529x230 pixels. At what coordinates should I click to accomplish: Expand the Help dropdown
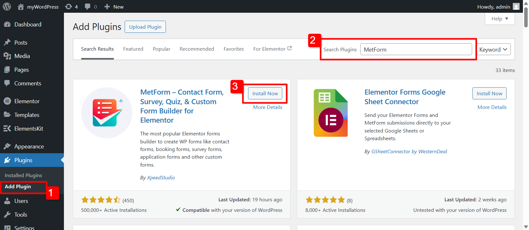point(500,18)
